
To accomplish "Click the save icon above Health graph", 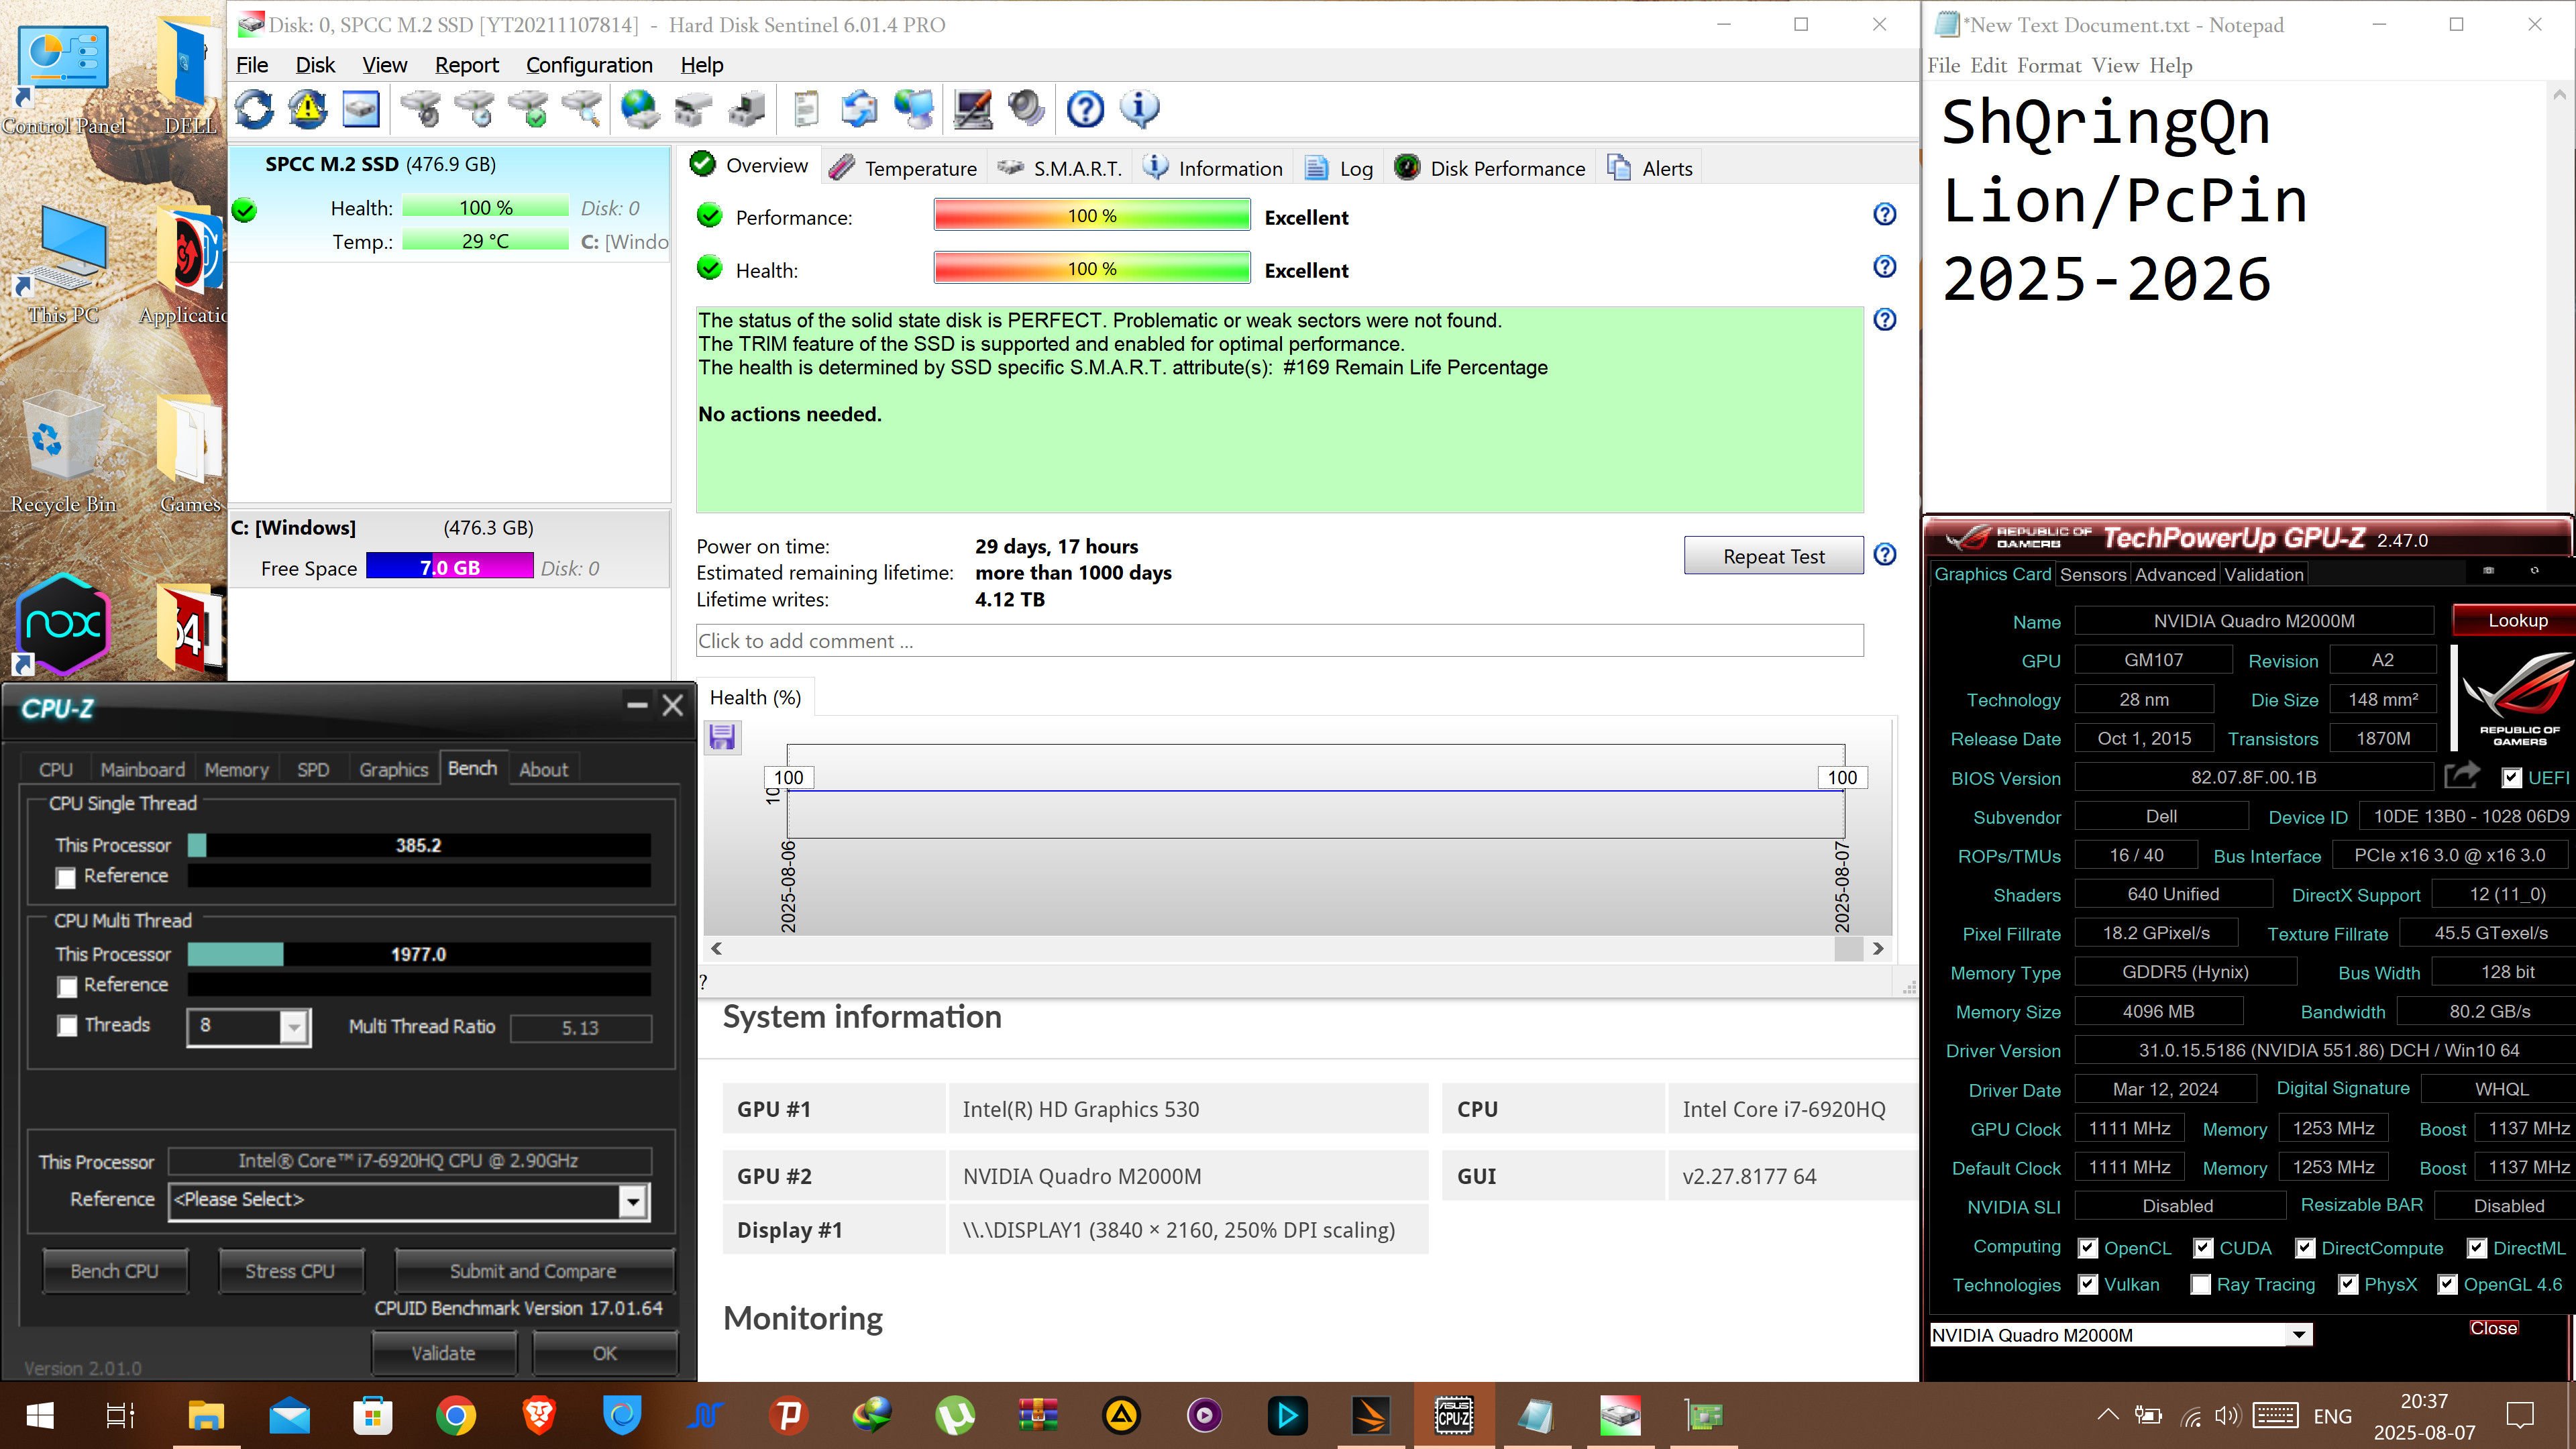I will pyautogui.click(x=722, y=737).
